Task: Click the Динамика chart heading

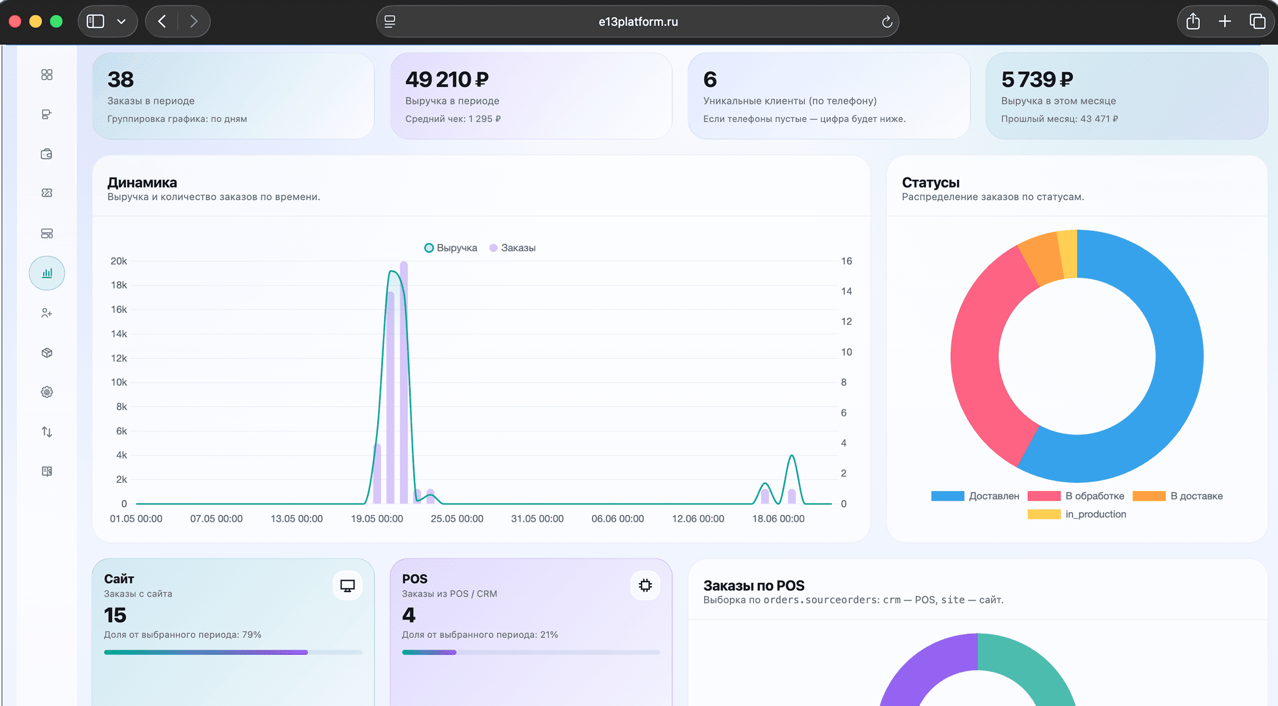Action: tap(142, 182)
